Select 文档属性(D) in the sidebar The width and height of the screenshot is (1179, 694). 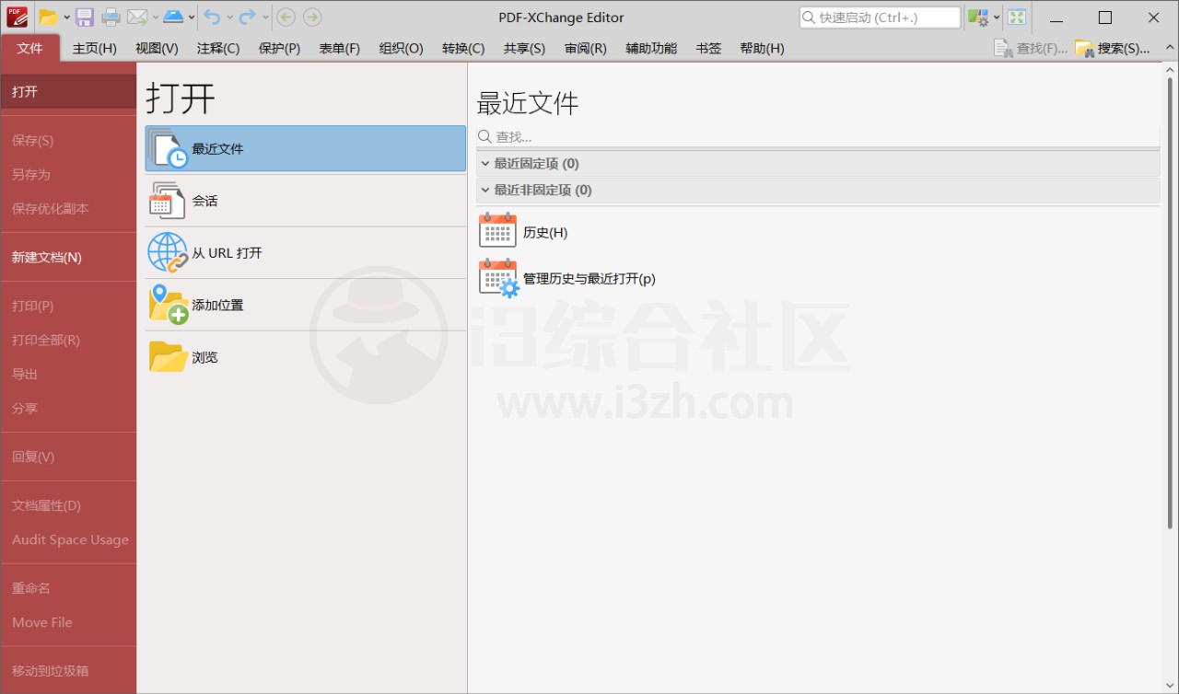pyautogui.click(x=68, y=505)
